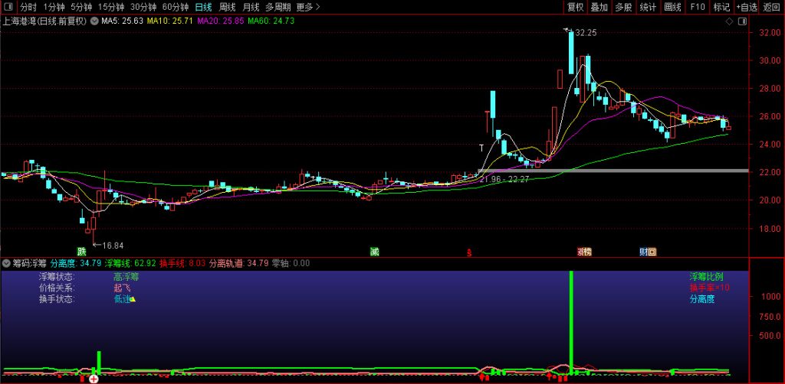Toggle the left sidebar panel icon
Viewport: 785px width, 384px height.
pos(7,7)
